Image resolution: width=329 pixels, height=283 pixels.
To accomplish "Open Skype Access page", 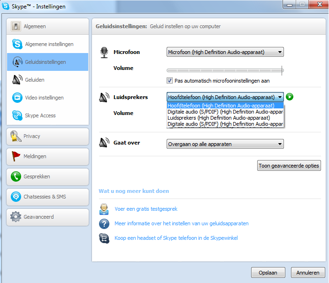I will (x=47, y=115).
